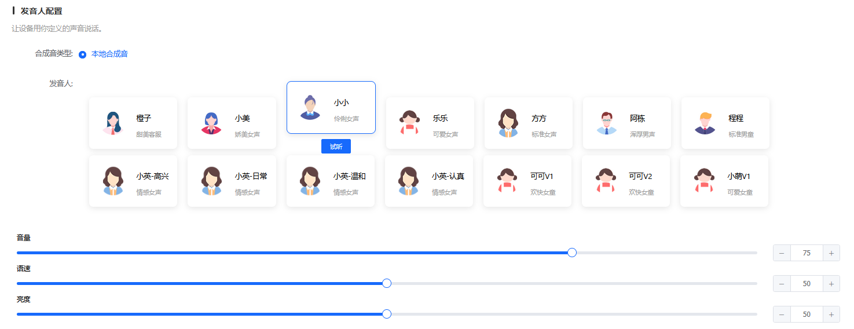This screenshot has height=329, width=854.
Task: Increase 语速 with the plus button
Action: (831, 284)
